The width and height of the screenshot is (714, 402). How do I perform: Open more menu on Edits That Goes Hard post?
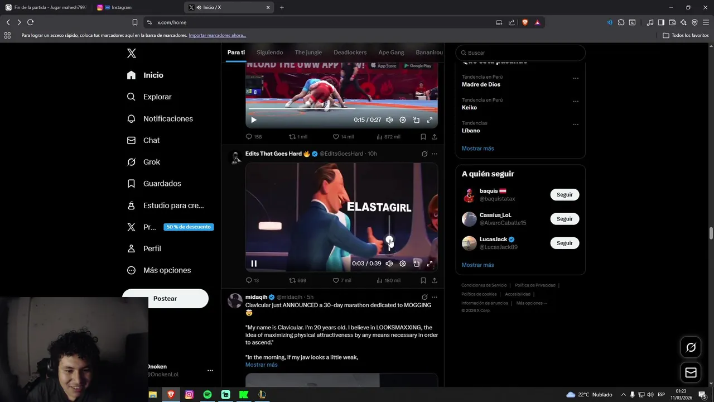tap(435, 154)
